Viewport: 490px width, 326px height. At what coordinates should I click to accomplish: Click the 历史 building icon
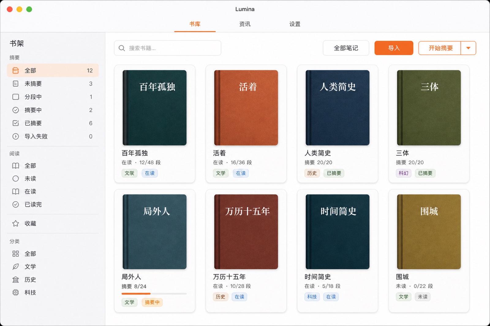click(16, 280)
